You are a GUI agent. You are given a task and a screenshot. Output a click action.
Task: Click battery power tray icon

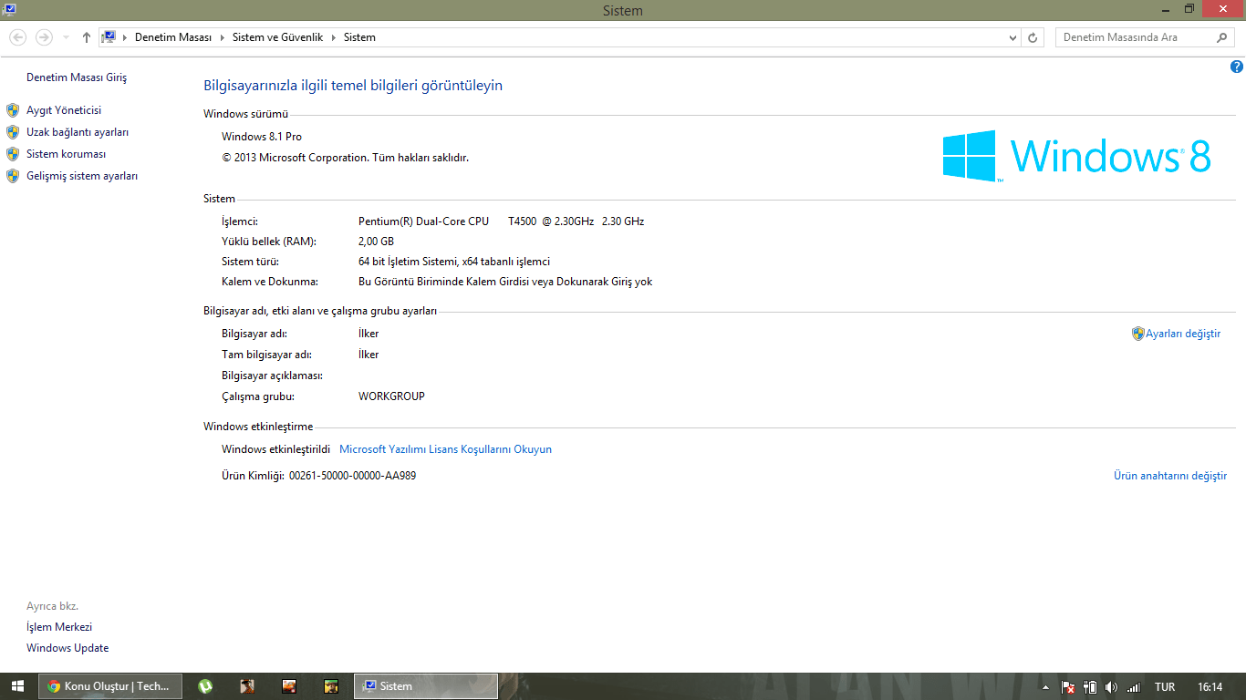pos(1089,687)
